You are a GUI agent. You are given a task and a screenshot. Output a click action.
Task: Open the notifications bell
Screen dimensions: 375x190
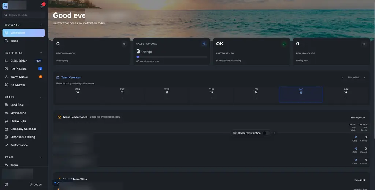42,6
